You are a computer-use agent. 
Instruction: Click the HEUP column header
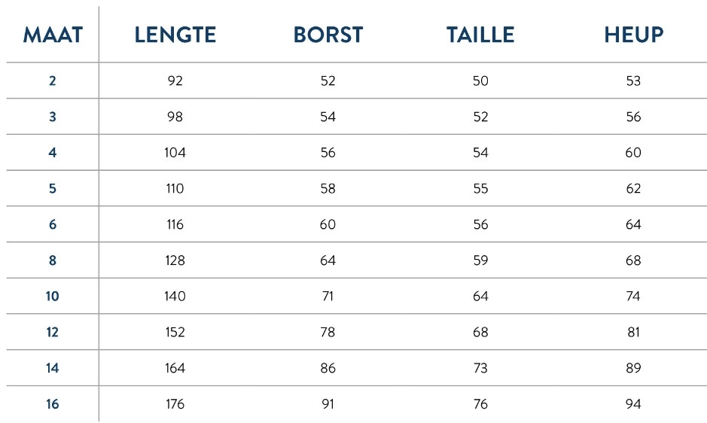(633, 35)
